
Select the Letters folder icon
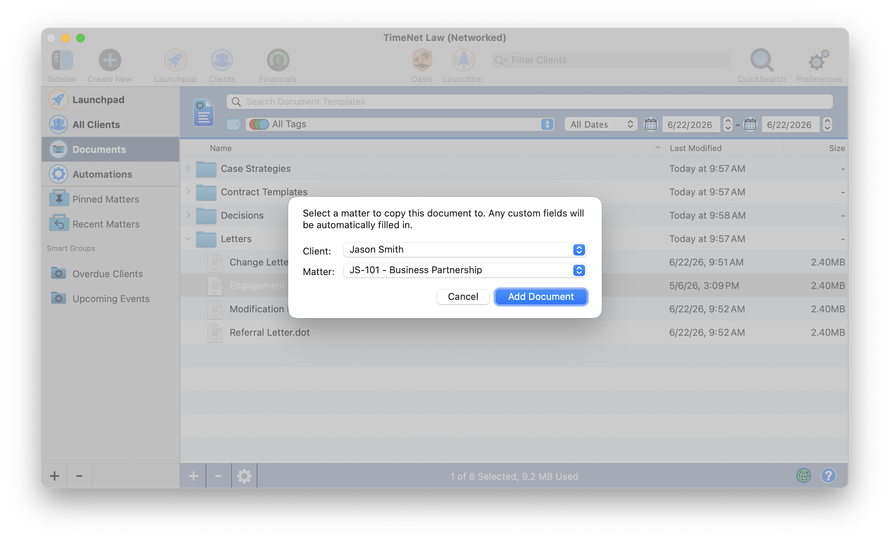pos(206,239)
